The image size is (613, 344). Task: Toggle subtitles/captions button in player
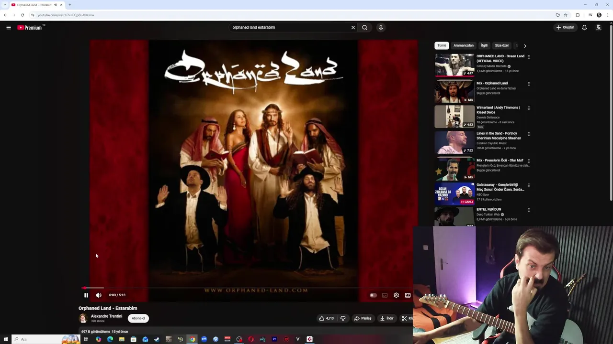coord(385,295)
